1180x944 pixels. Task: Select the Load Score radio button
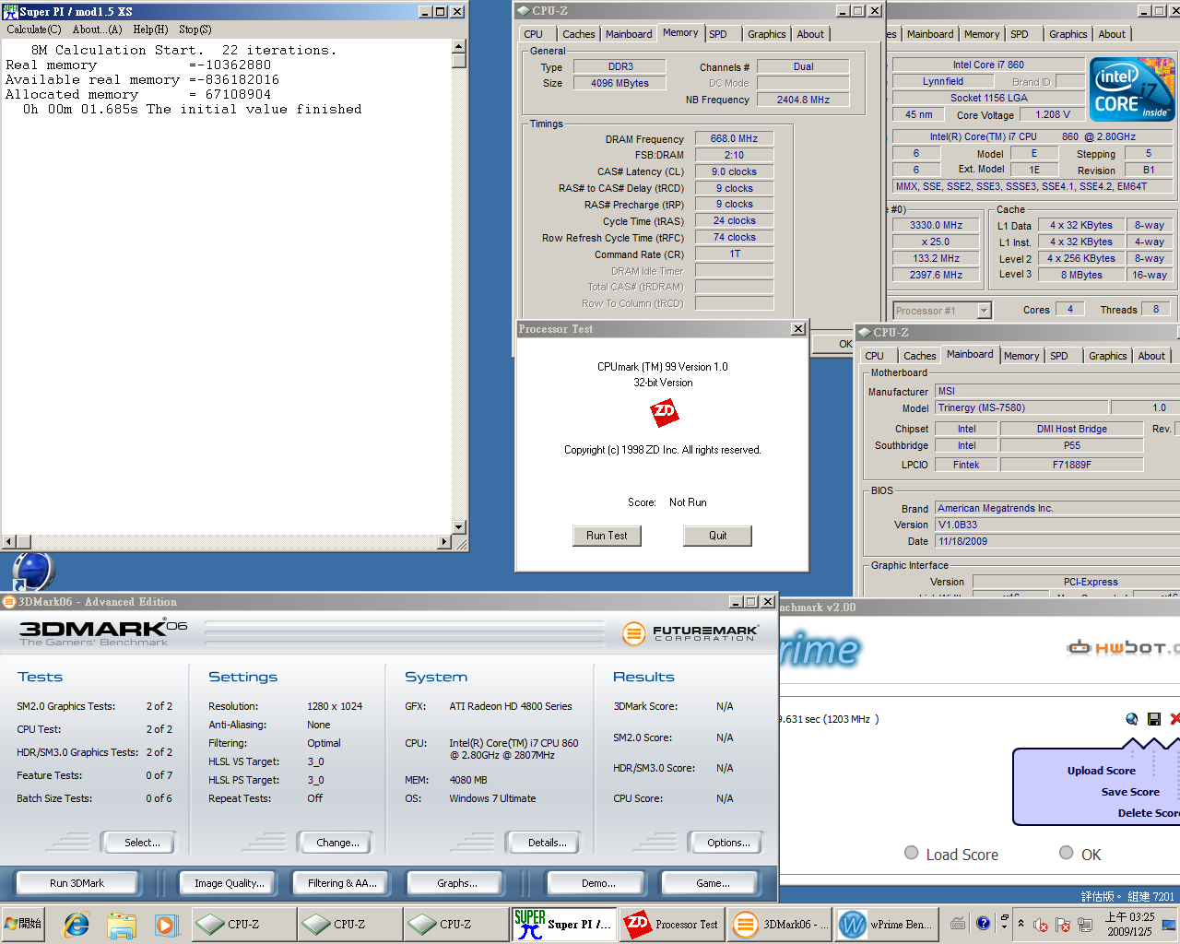[x=912, y=853]
